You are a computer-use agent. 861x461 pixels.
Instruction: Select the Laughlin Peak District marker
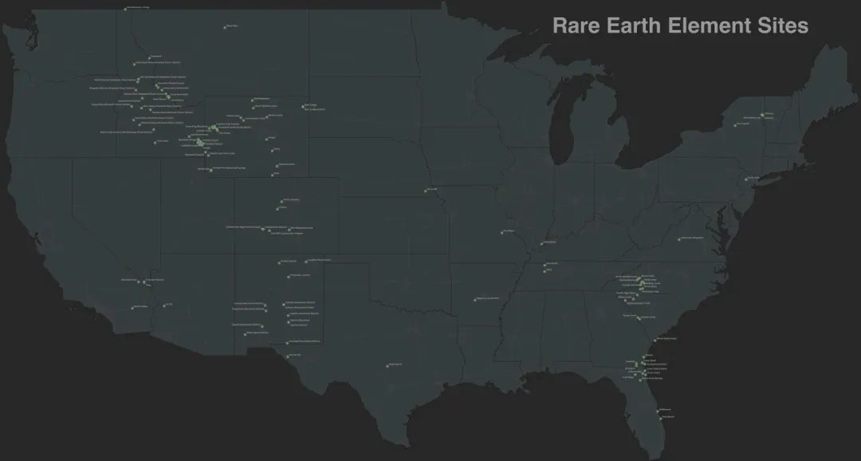click(306, 262)
